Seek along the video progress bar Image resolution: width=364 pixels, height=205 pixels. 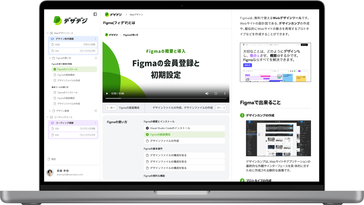point(166,98)
